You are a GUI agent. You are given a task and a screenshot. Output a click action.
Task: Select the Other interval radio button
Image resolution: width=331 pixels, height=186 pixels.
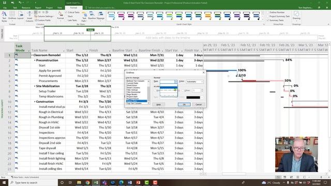pos(183,90)
